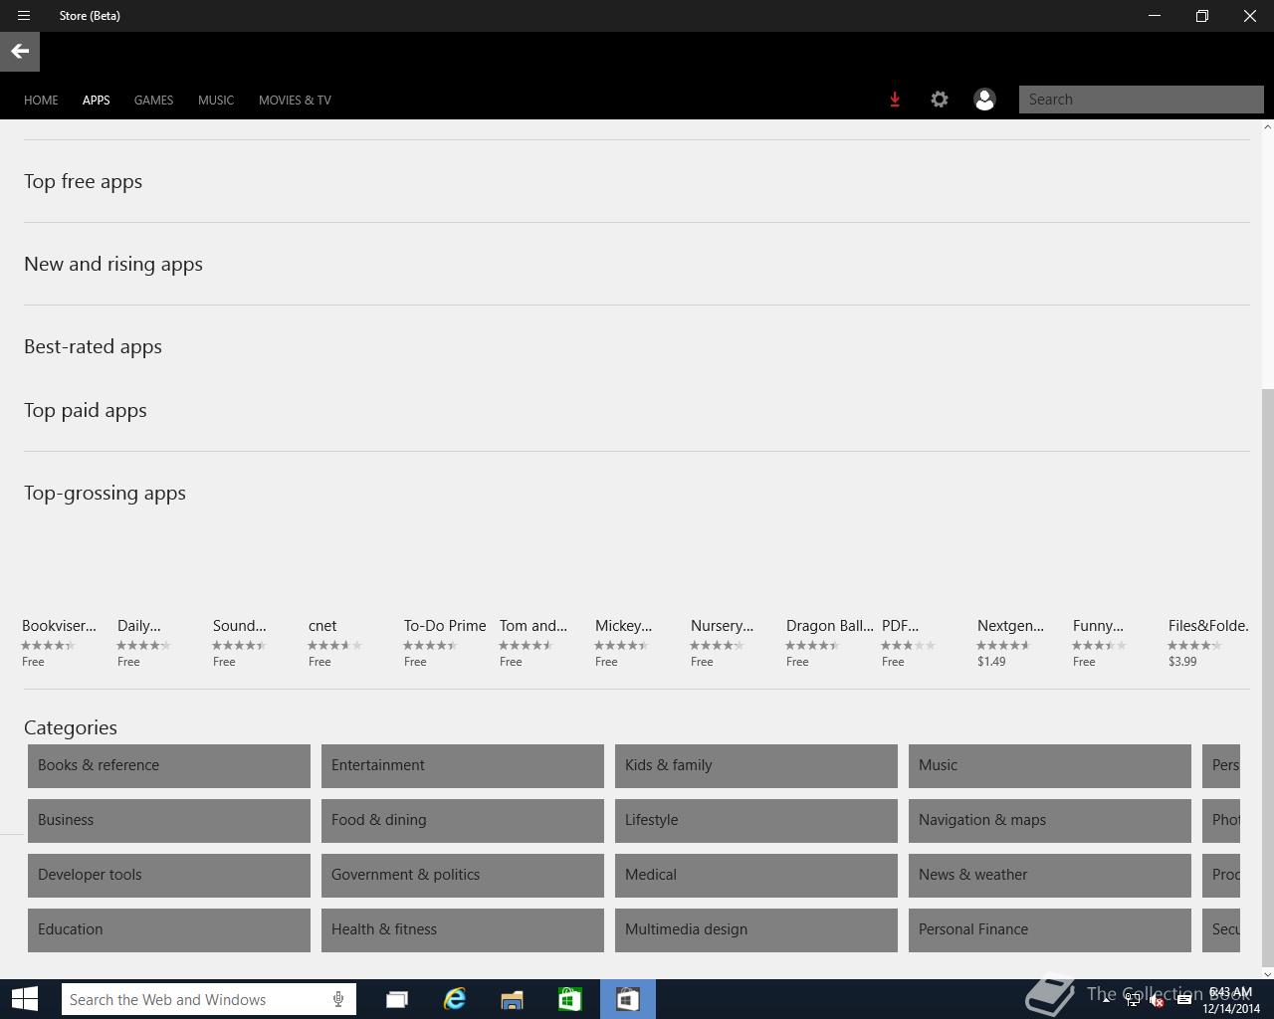Viewport: 1274px width, 1019px height.
Task: Switch to the MOVIES & TV tab
Action: pos(295,101)
